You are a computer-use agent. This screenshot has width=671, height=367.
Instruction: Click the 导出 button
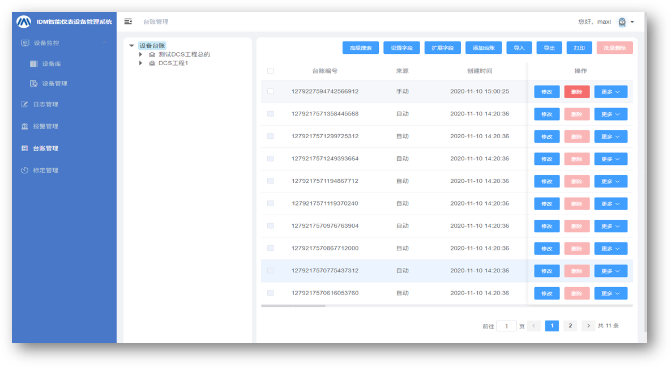[549, 48]
